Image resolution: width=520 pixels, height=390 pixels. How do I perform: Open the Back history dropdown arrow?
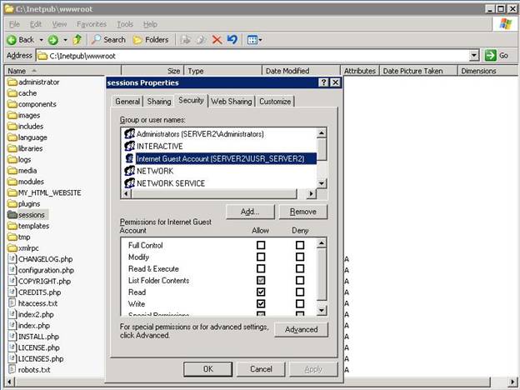[x=41, y=40]
